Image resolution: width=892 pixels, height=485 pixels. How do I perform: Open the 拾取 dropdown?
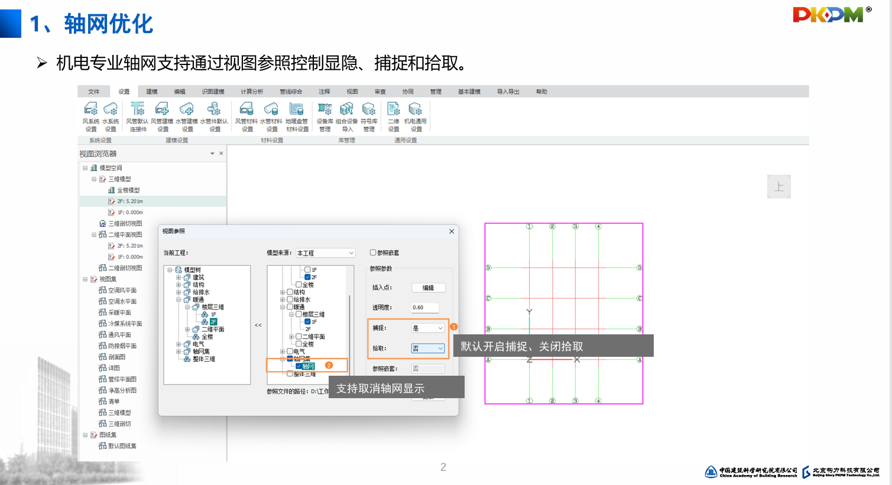point(427,349)
